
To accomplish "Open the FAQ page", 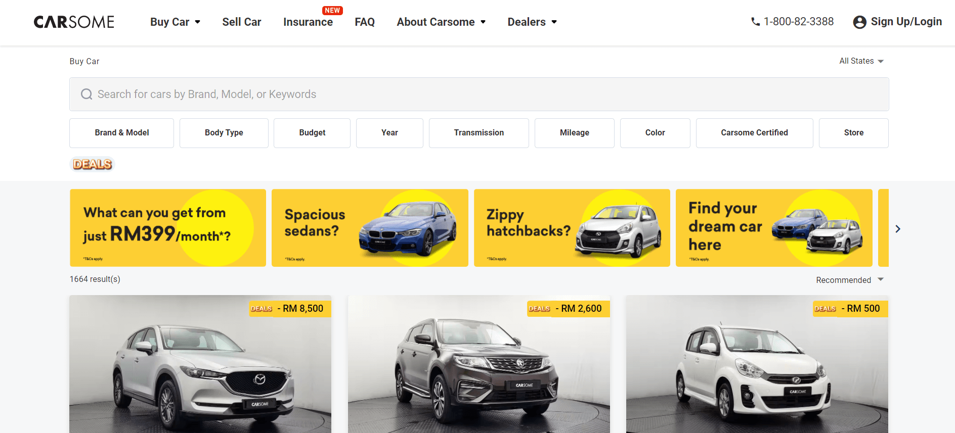I will pos(365,22).
